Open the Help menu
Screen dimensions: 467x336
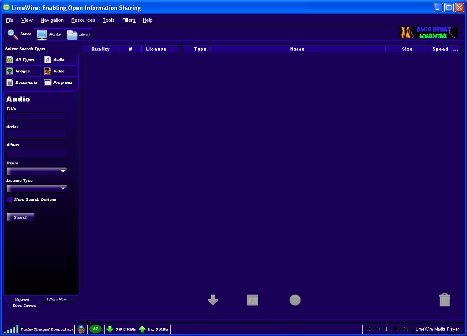(x=148, y=20)
